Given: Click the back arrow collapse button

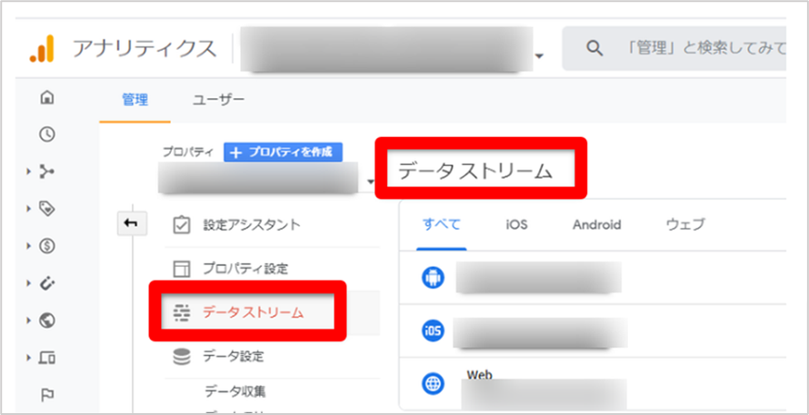Looking at the screenshot, I should (x=132, y=223).
